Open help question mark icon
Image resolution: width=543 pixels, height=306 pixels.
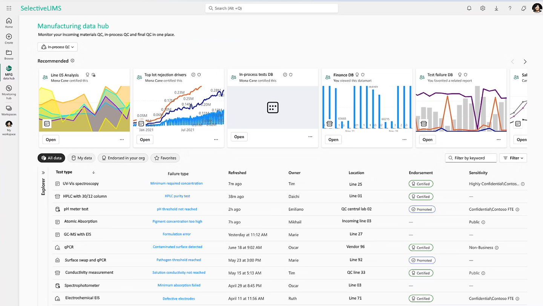(x=510, y=8)
